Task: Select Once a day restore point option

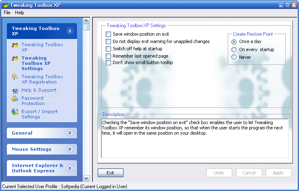Action: (234, 42)
